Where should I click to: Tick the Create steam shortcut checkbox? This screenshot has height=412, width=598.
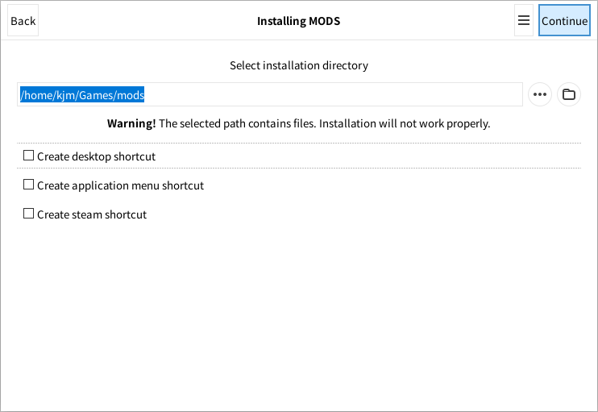click(x=28, y=214)
